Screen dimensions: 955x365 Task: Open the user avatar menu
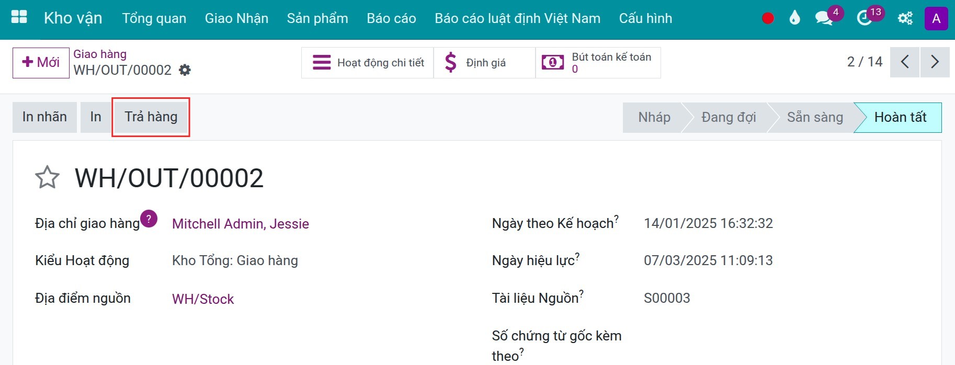(936, 18)
